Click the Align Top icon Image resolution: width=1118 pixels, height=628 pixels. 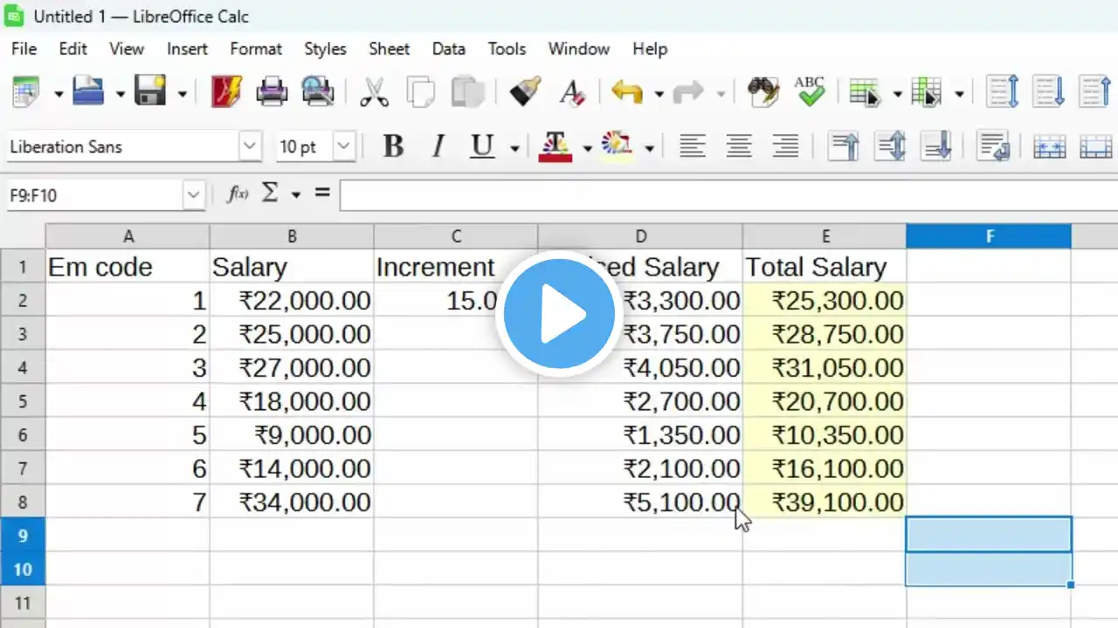[844, 147]
